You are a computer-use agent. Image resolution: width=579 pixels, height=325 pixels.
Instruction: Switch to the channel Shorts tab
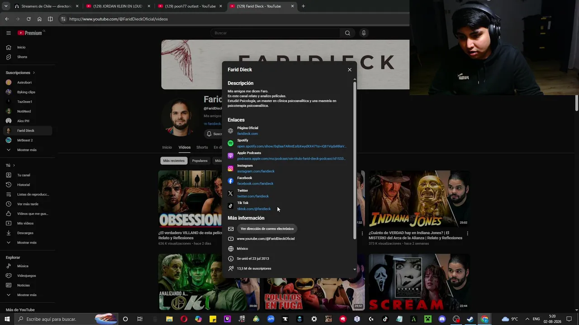(x=202, y=147)
